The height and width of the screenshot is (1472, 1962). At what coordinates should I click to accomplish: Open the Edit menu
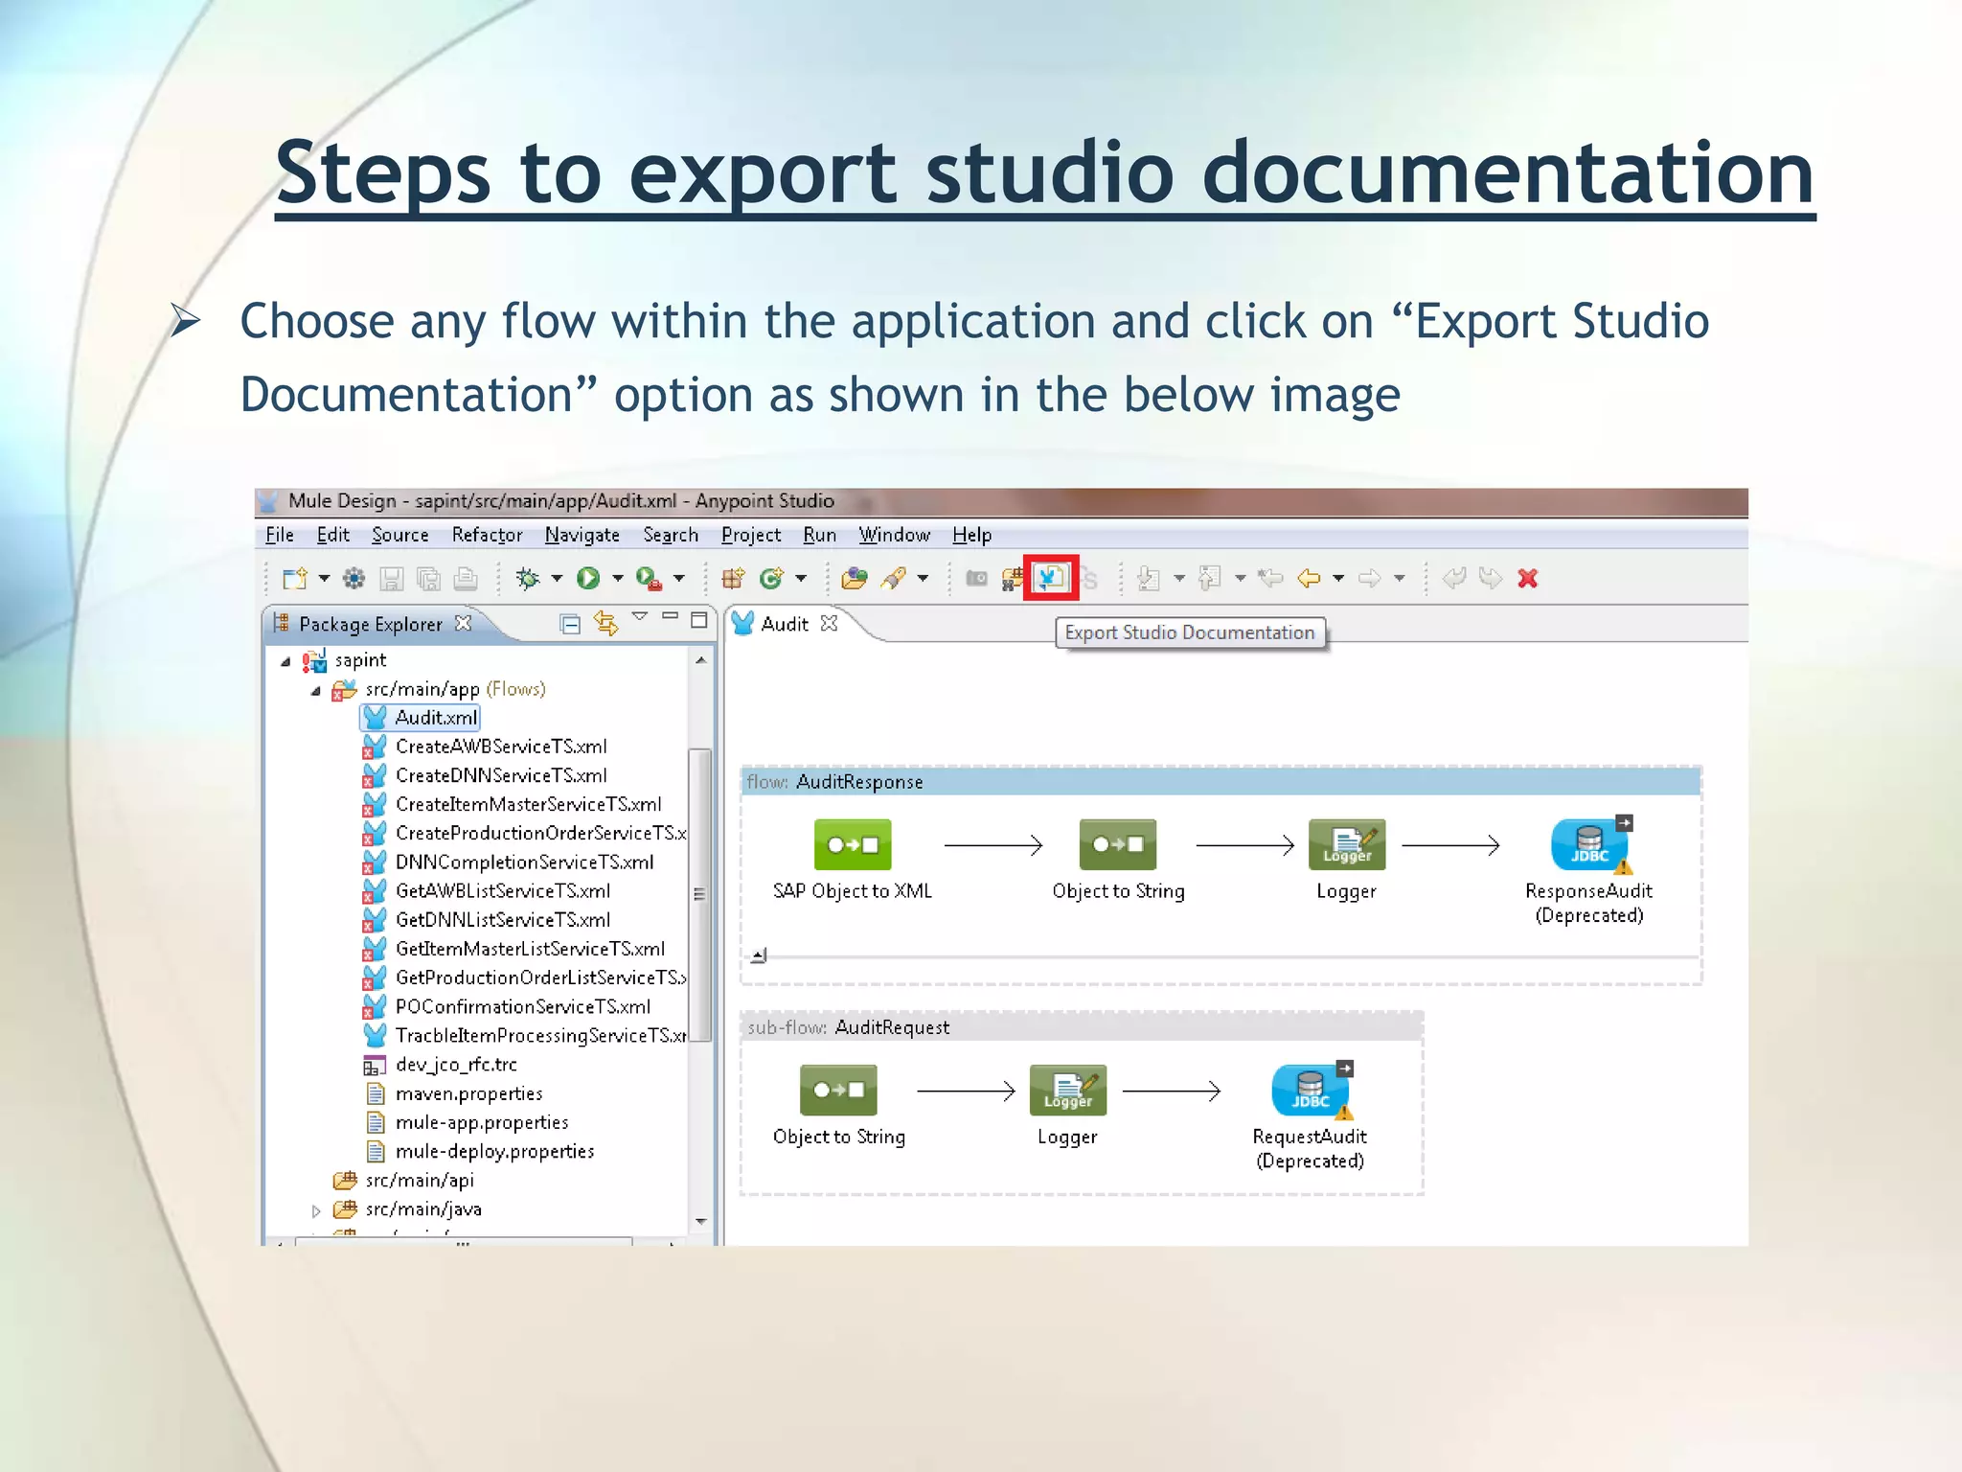(x=332, y=535)
